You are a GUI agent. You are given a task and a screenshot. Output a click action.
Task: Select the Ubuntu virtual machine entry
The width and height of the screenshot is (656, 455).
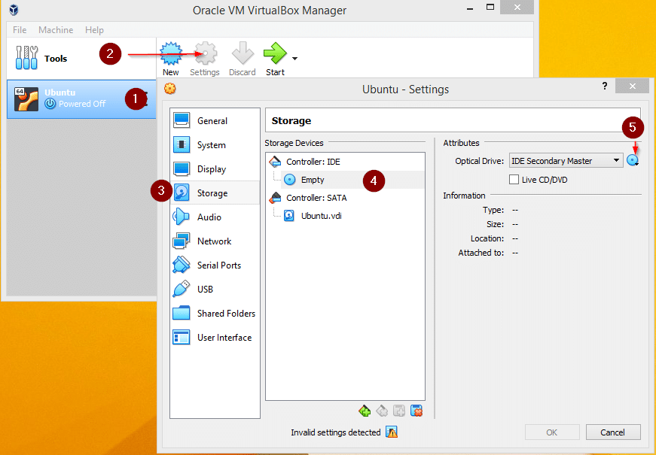75,99
